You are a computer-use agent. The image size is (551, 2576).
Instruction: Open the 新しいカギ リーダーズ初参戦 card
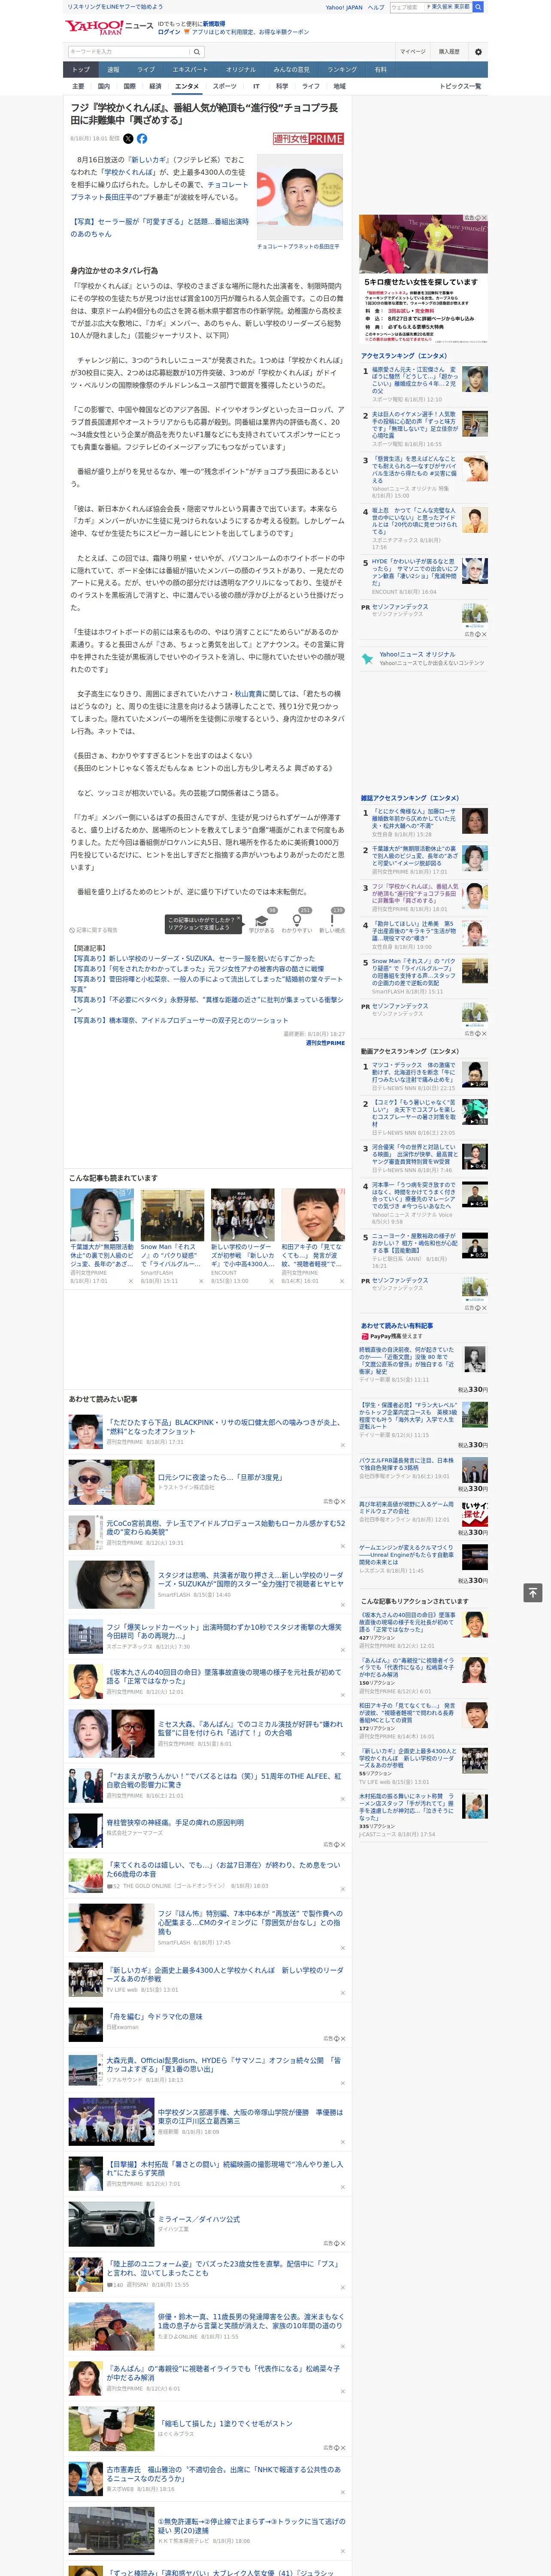pyautogui.click(x=242, y=1235)
